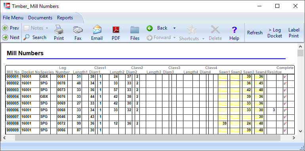Click the Print printer icon
Viewport: 305px width, 151px height.
click(x=59, y=30)
